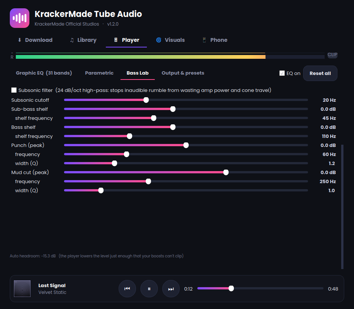Switch to the Visuals tab
Screen dimensions: 354x309
pyautogui.click(x=171, y=40)
